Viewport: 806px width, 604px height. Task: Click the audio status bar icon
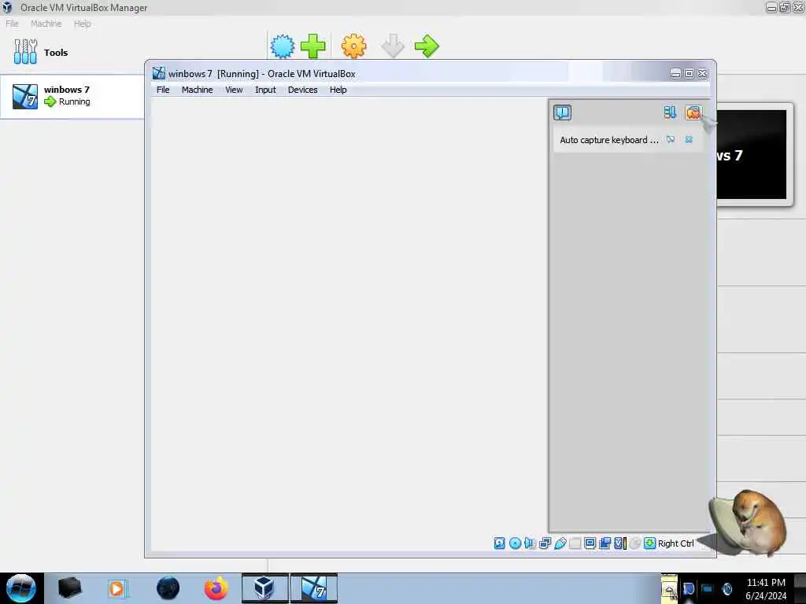530,543
